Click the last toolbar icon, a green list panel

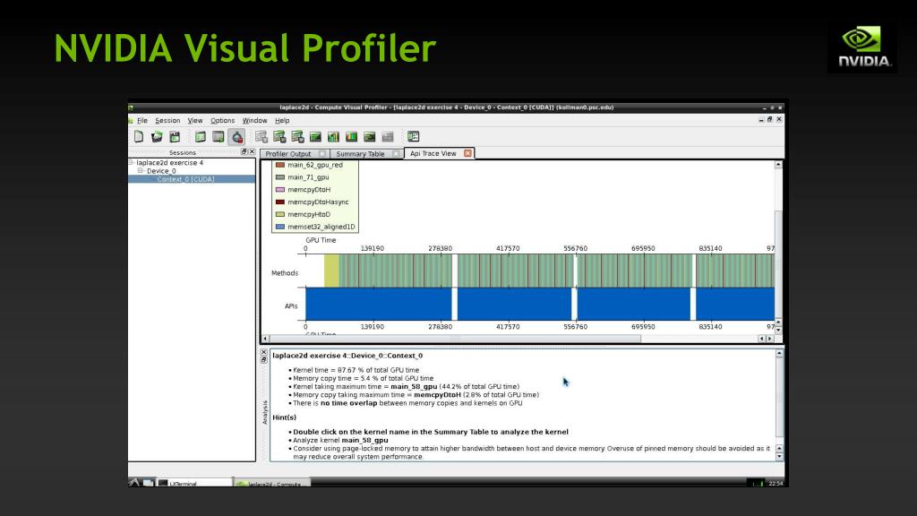[x=414, y=136]
